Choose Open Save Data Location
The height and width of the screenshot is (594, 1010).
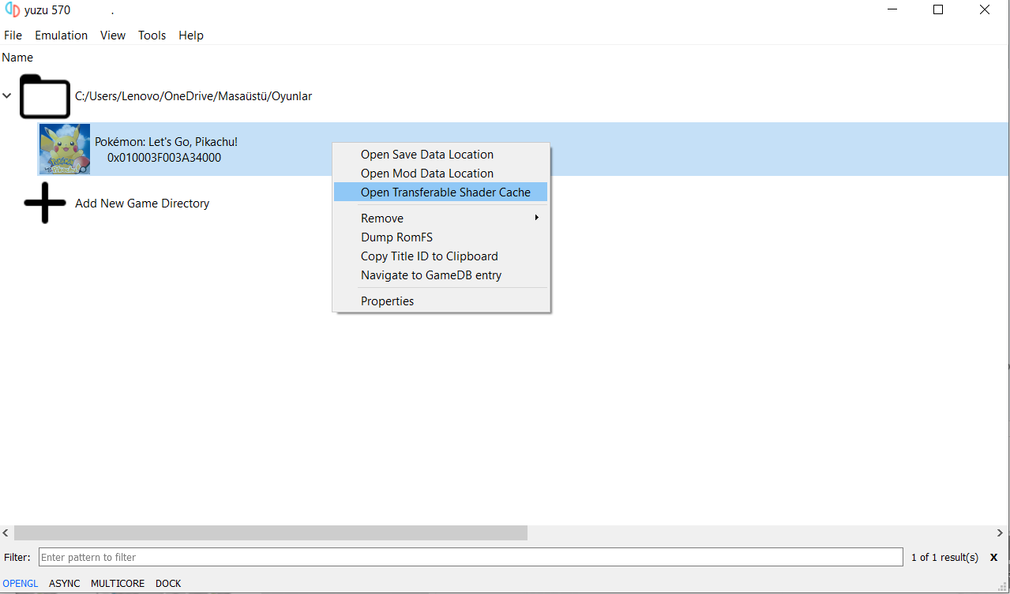(441, 155)
